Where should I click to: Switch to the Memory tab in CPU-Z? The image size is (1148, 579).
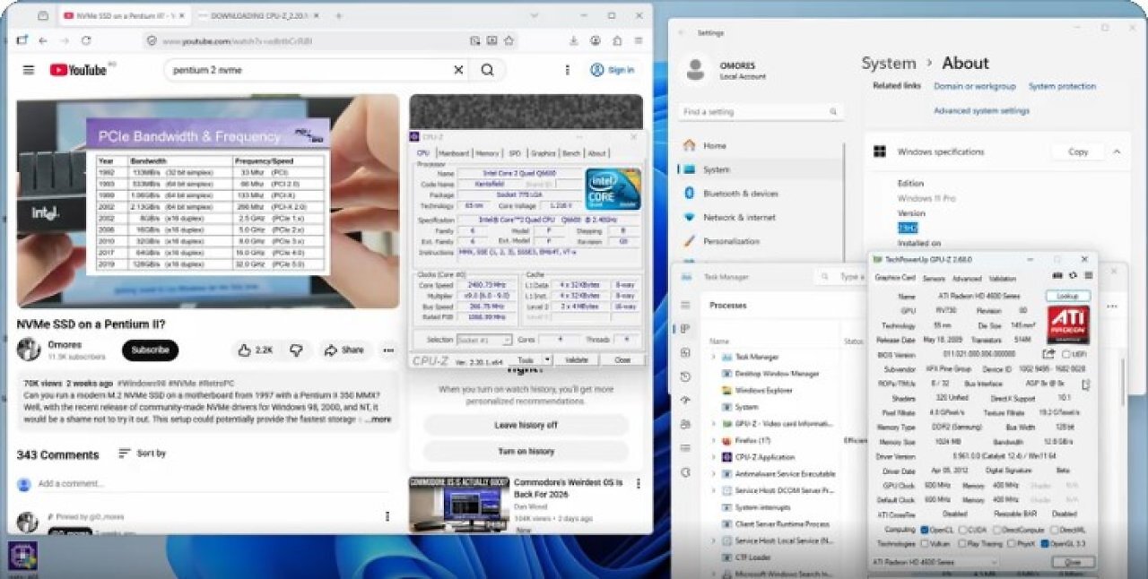tap(487, 153)
